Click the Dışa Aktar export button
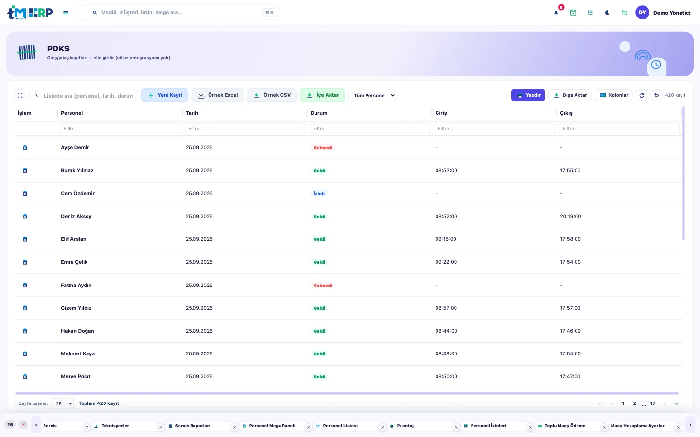 pos(570,95)
